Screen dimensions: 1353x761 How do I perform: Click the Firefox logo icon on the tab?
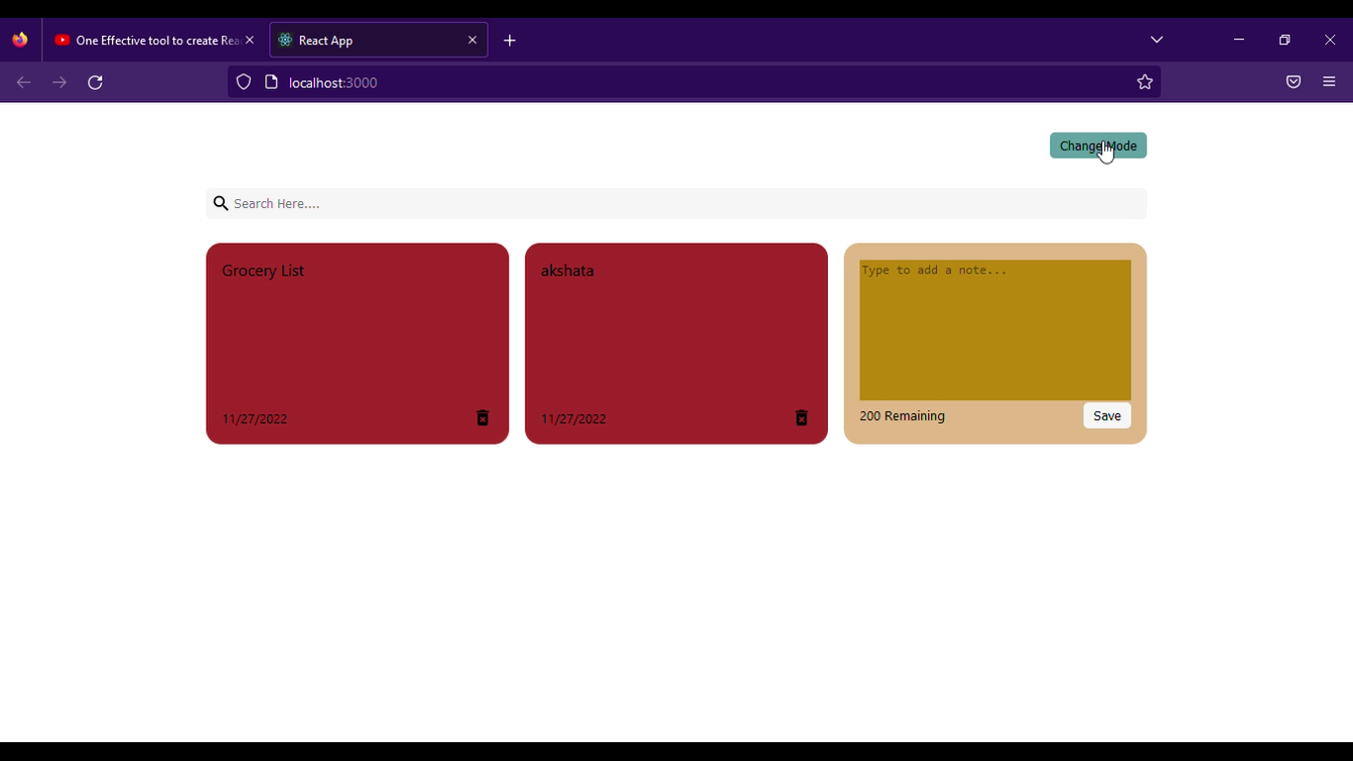coord(19,40)
